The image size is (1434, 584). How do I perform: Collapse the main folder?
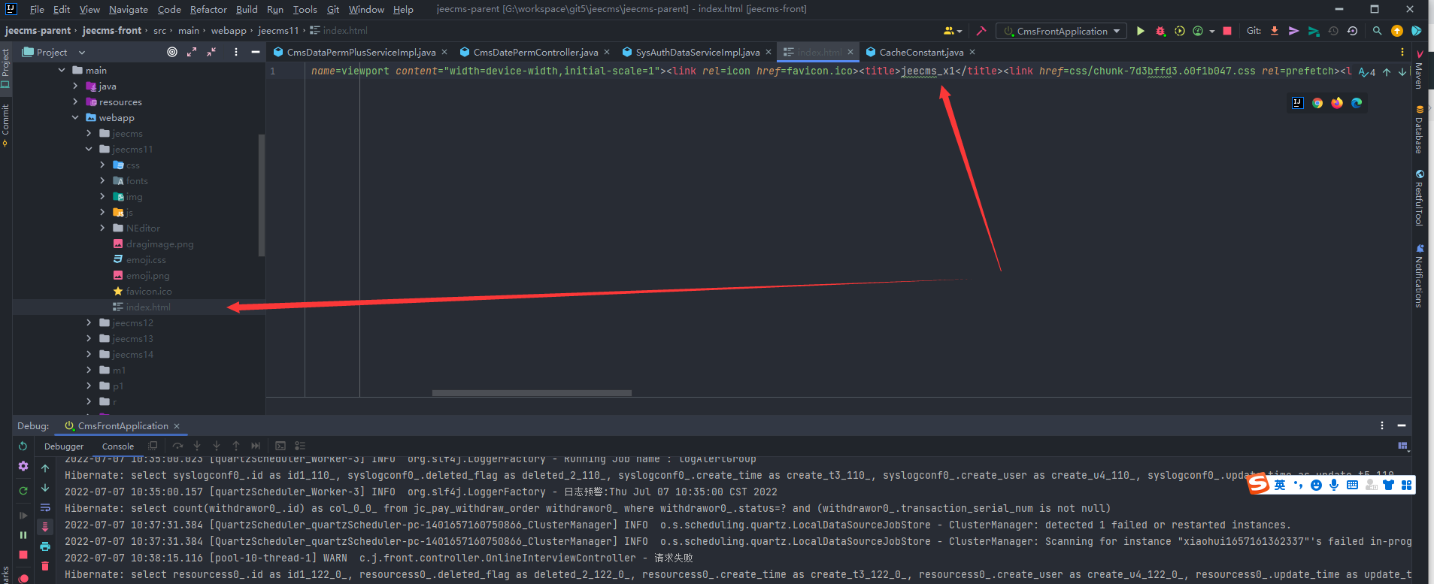(62, 70)
